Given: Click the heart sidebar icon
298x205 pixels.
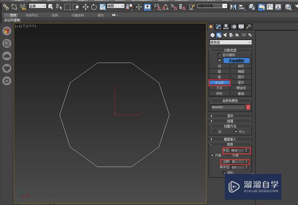Looking at the screenshot, I should pos(7,68).
